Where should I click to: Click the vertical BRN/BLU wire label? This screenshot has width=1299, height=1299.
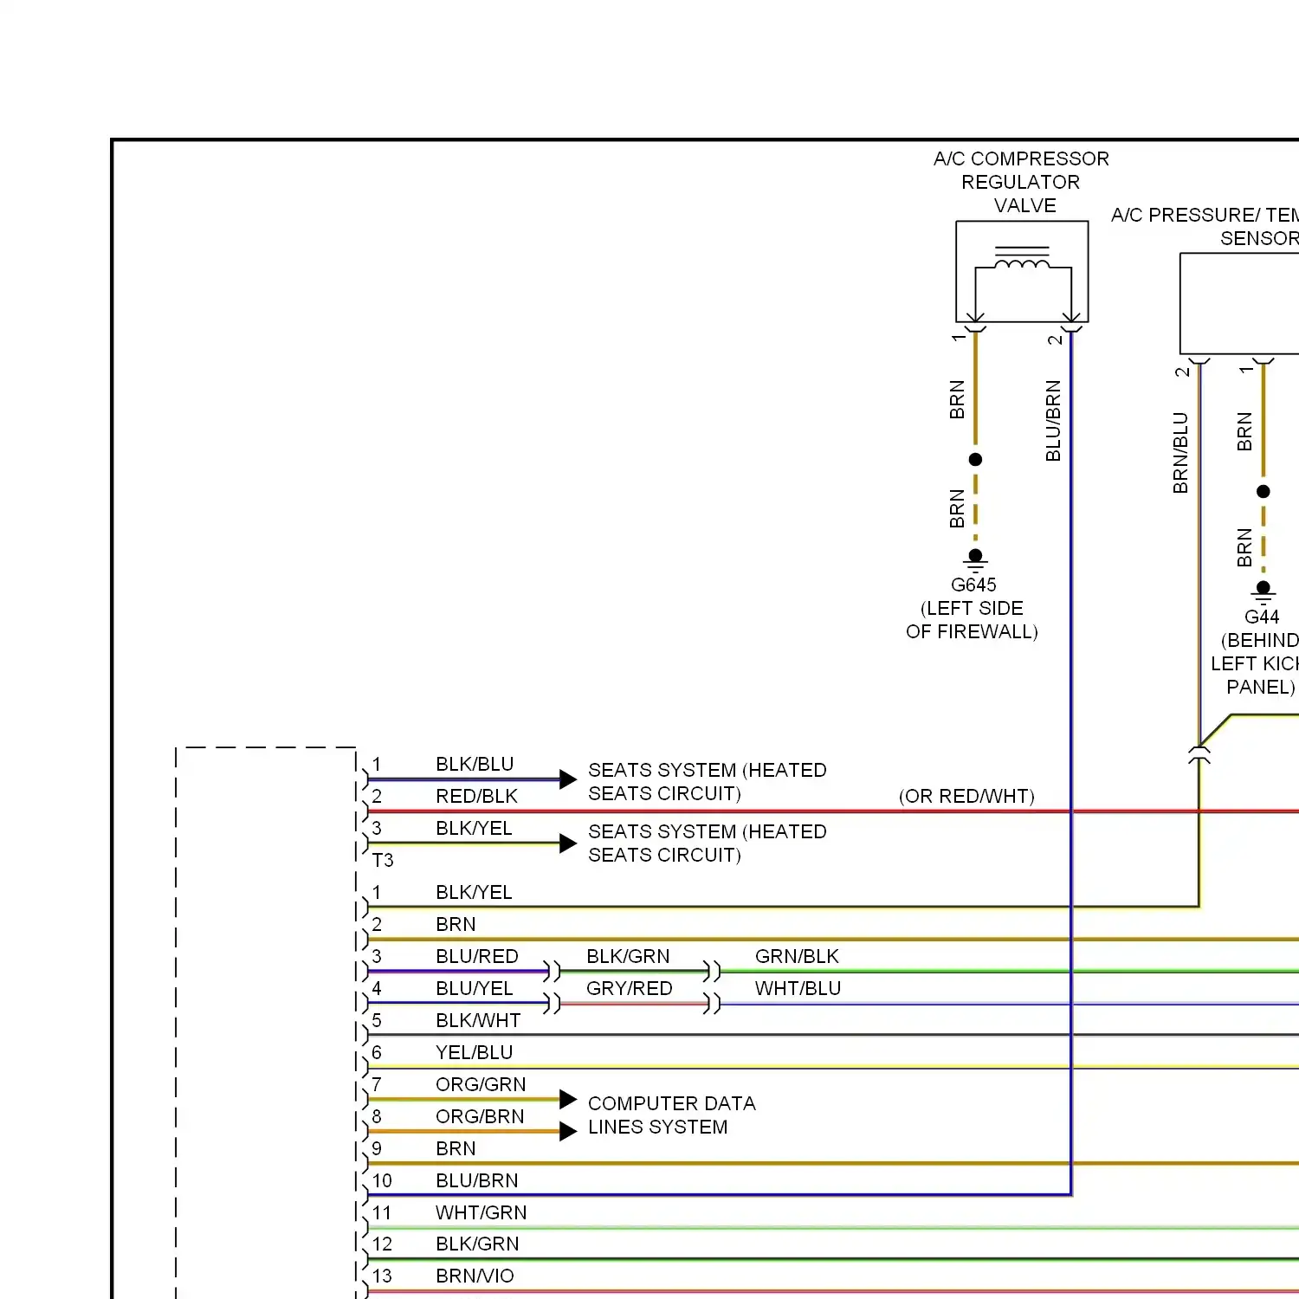(x=1180, y=453)
